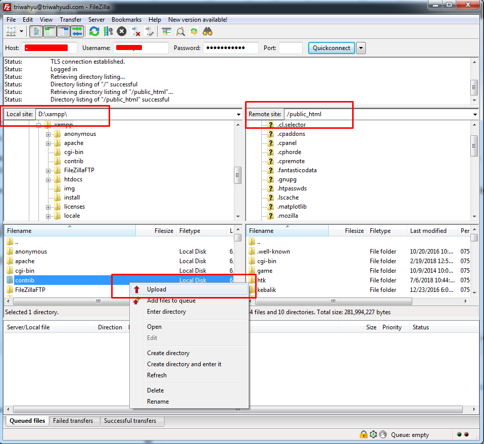Open Site Manager dropdown arrow
The image size is (484, 444).
click(x=21, y=31)
